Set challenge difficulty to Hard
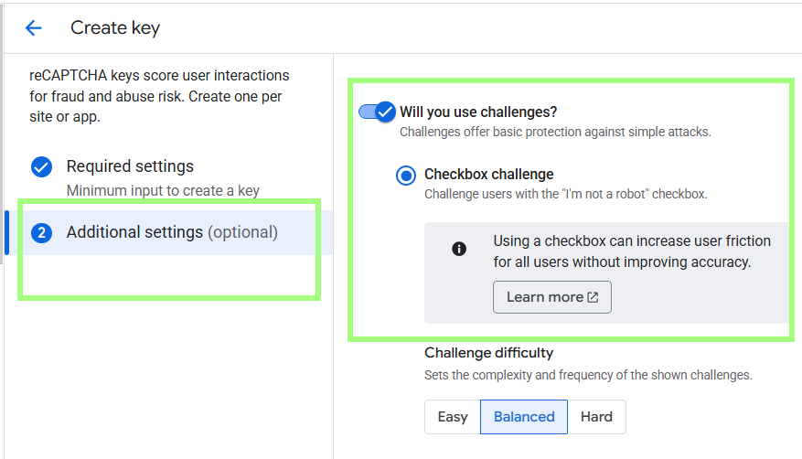The image size is (802, 459). tap(596, 417)
